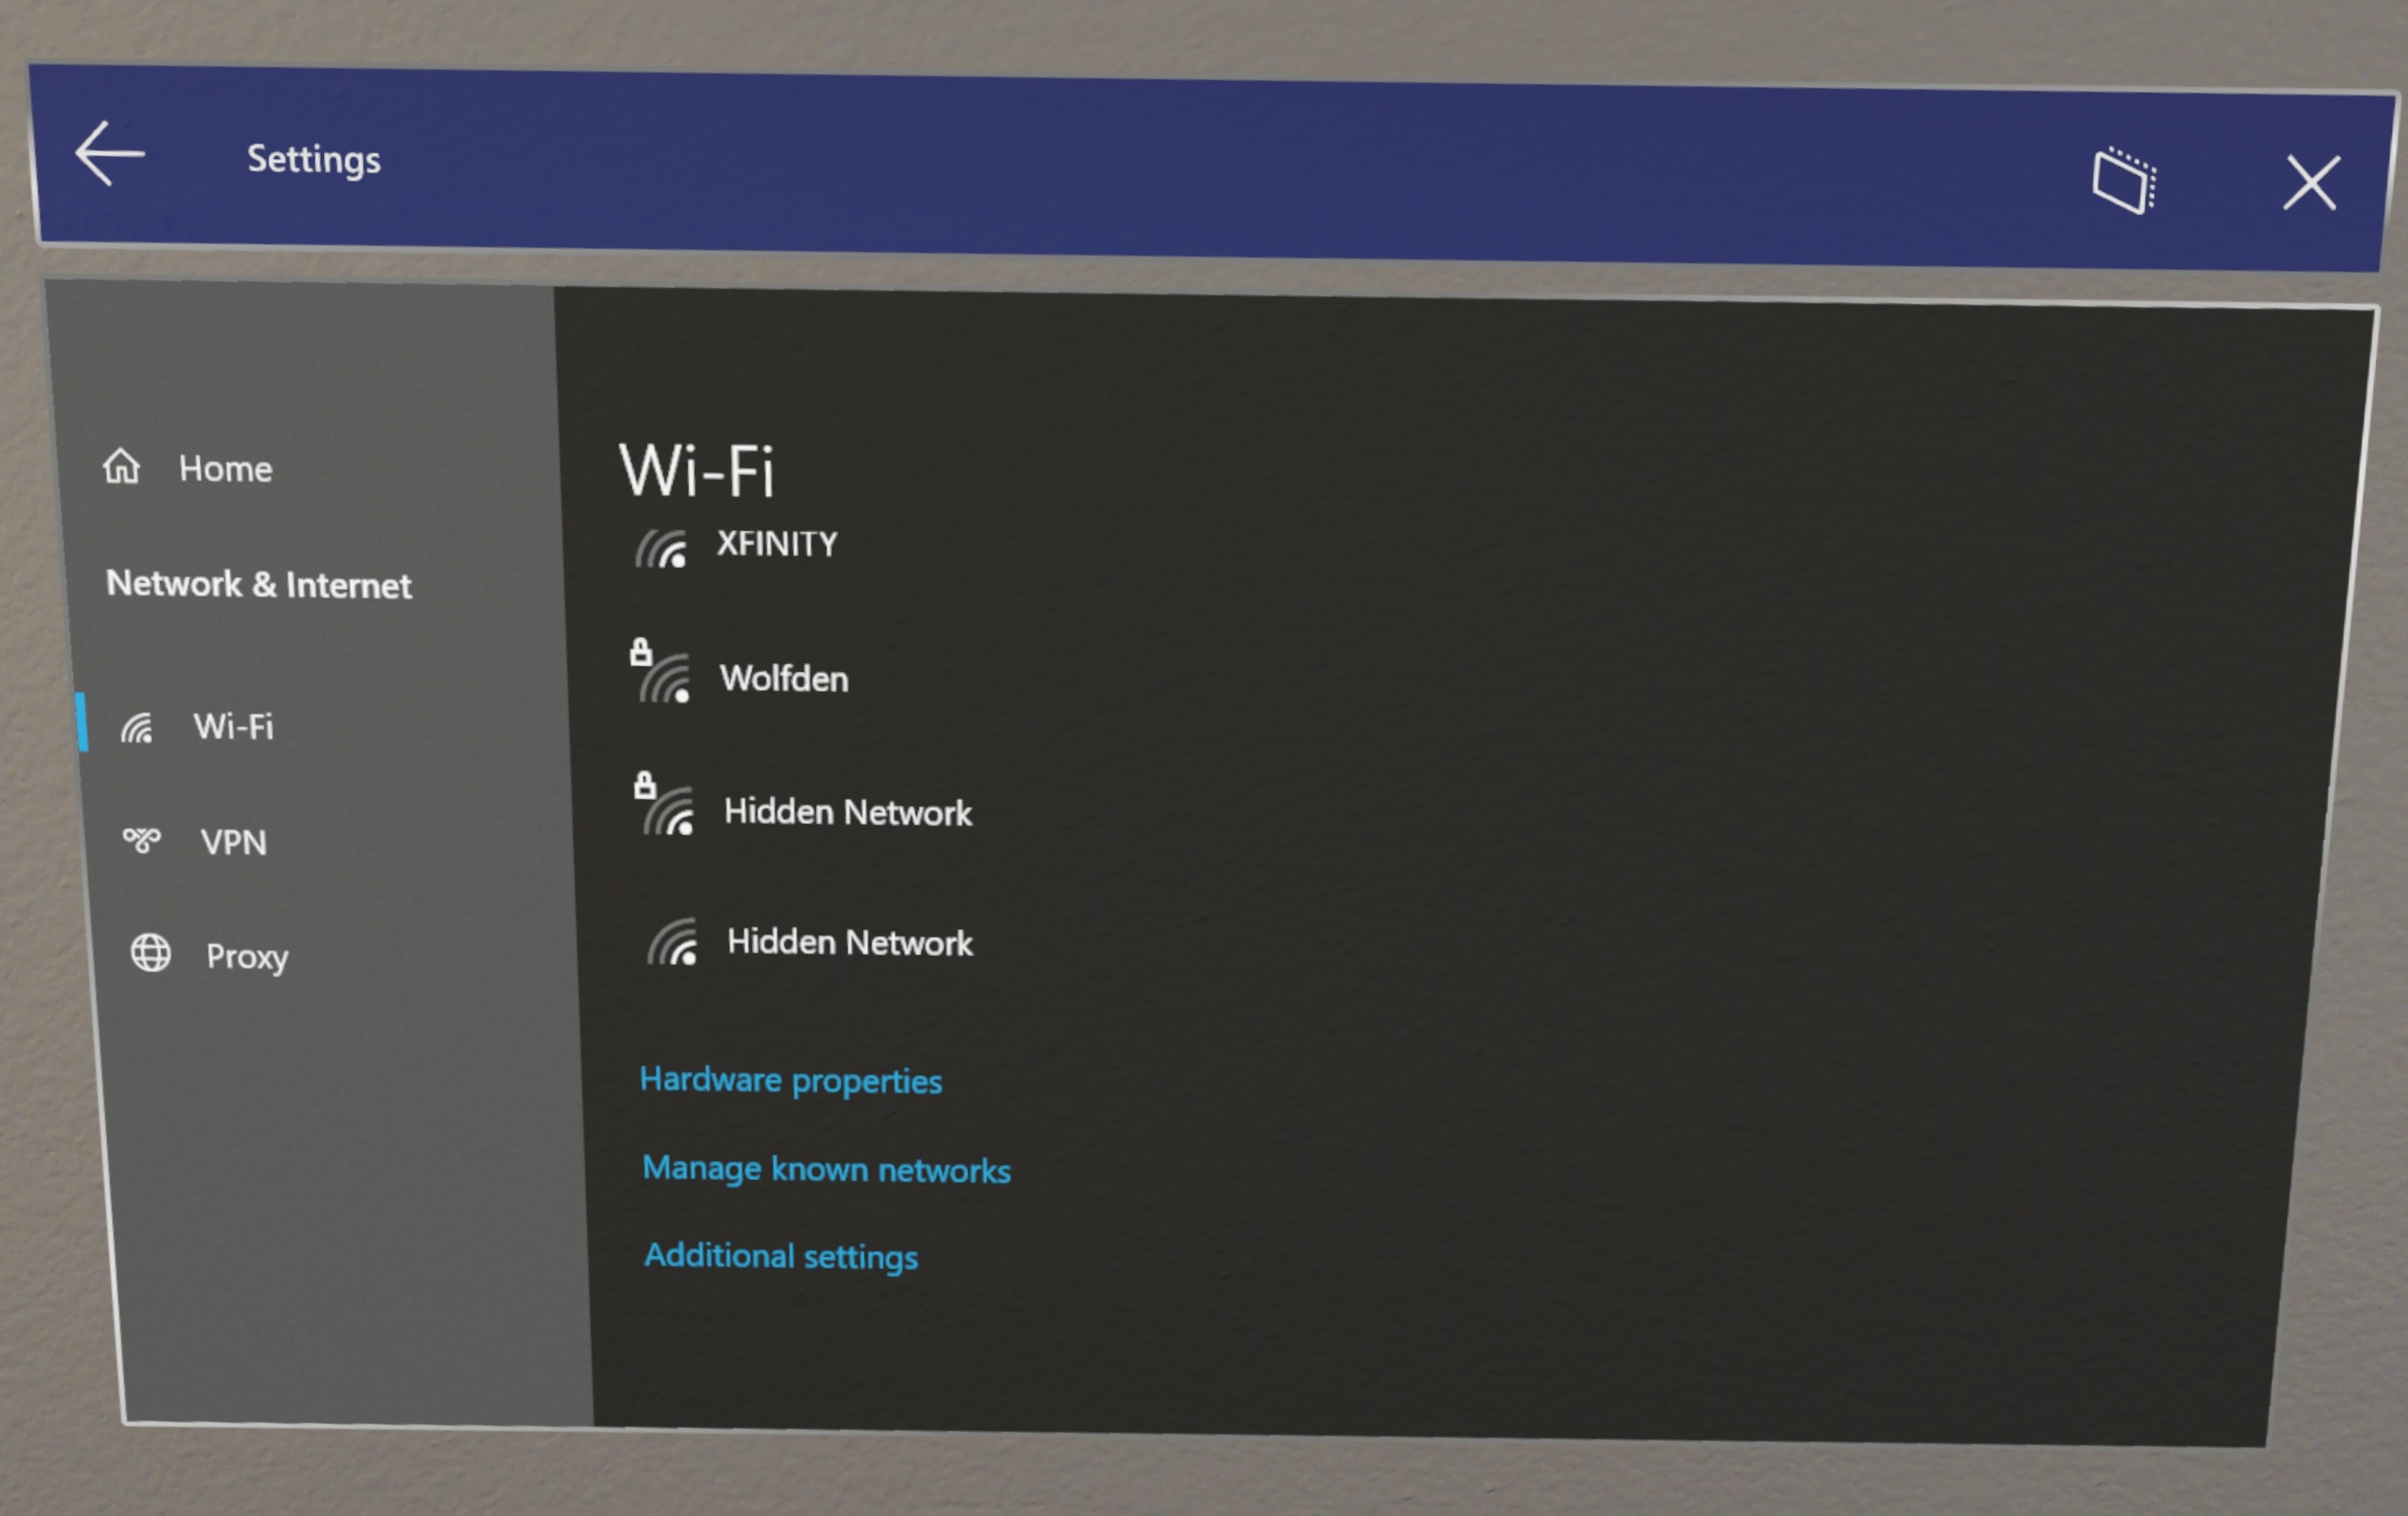Viewport: 2408px width, 1516px height.
Task: Open Hardware properties settings link
Action: pos(788,1078)
